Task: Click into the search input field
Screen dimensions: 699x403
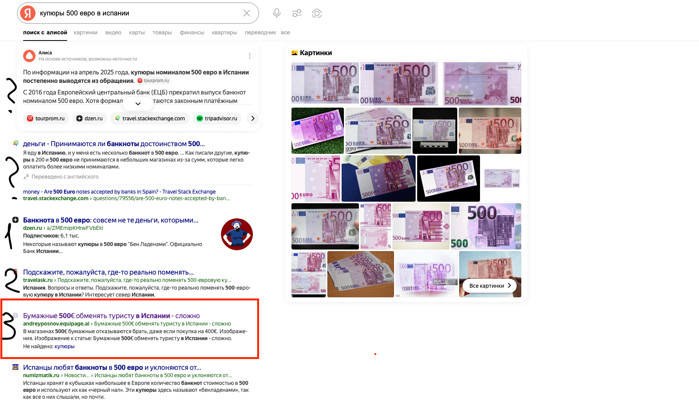Action: [x=139, y=13]
